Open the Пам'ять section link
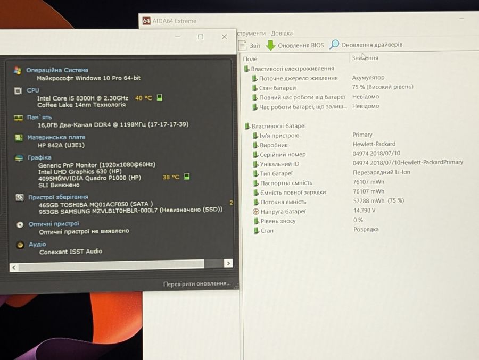Screen dimensions: 479x360 39,117
